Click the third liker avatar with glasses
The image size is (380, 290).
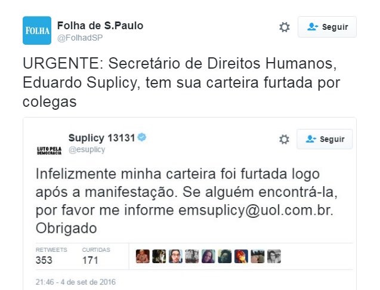[x=175, y=257]
